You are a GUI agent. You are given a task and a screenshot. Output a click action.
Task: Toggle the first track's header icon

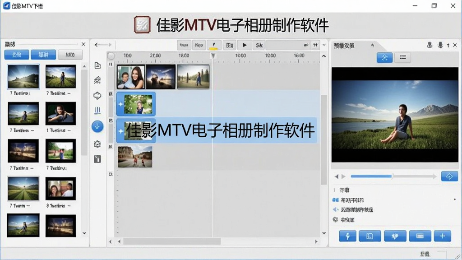tap(111, 64)
